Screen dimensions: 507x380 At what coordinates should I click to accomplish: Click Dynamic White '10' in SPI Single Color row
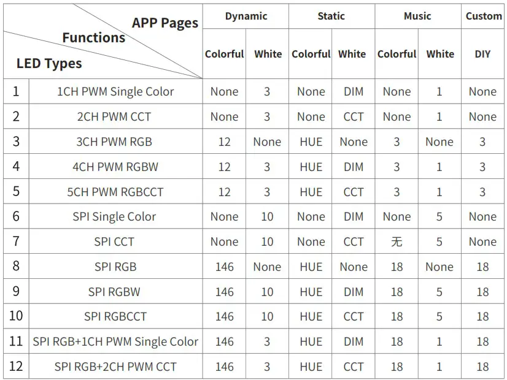tap(267, 216)
